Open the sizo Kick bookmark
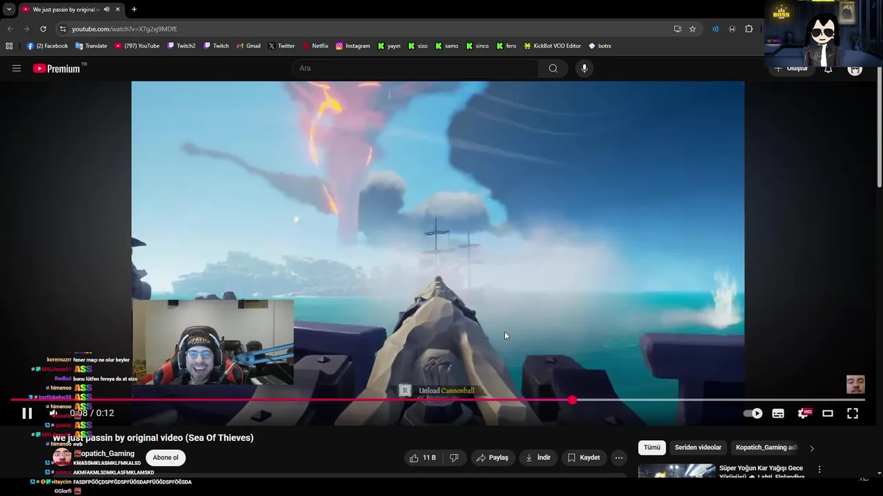883x496 pixels. (x=418, y=46)
